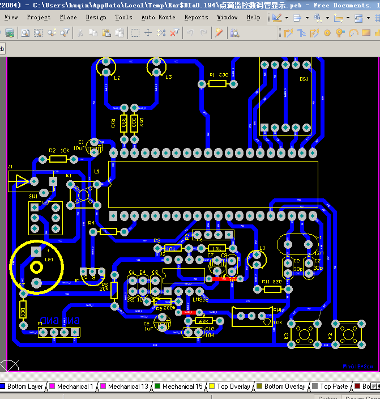Click the blue Bottom Layer color swatch
The height and width of the screenshot is (399, 380).
tap(2, 386)
